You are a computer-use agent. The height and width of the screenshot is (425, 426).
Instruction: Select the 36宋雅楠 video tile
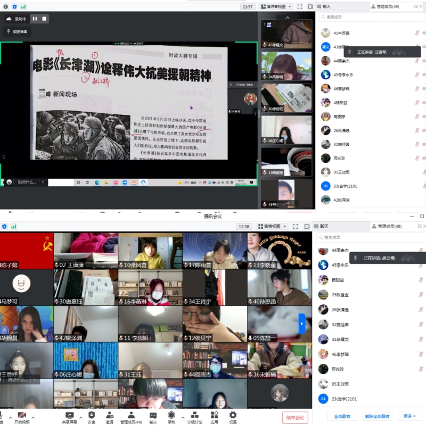coord(280,361)
